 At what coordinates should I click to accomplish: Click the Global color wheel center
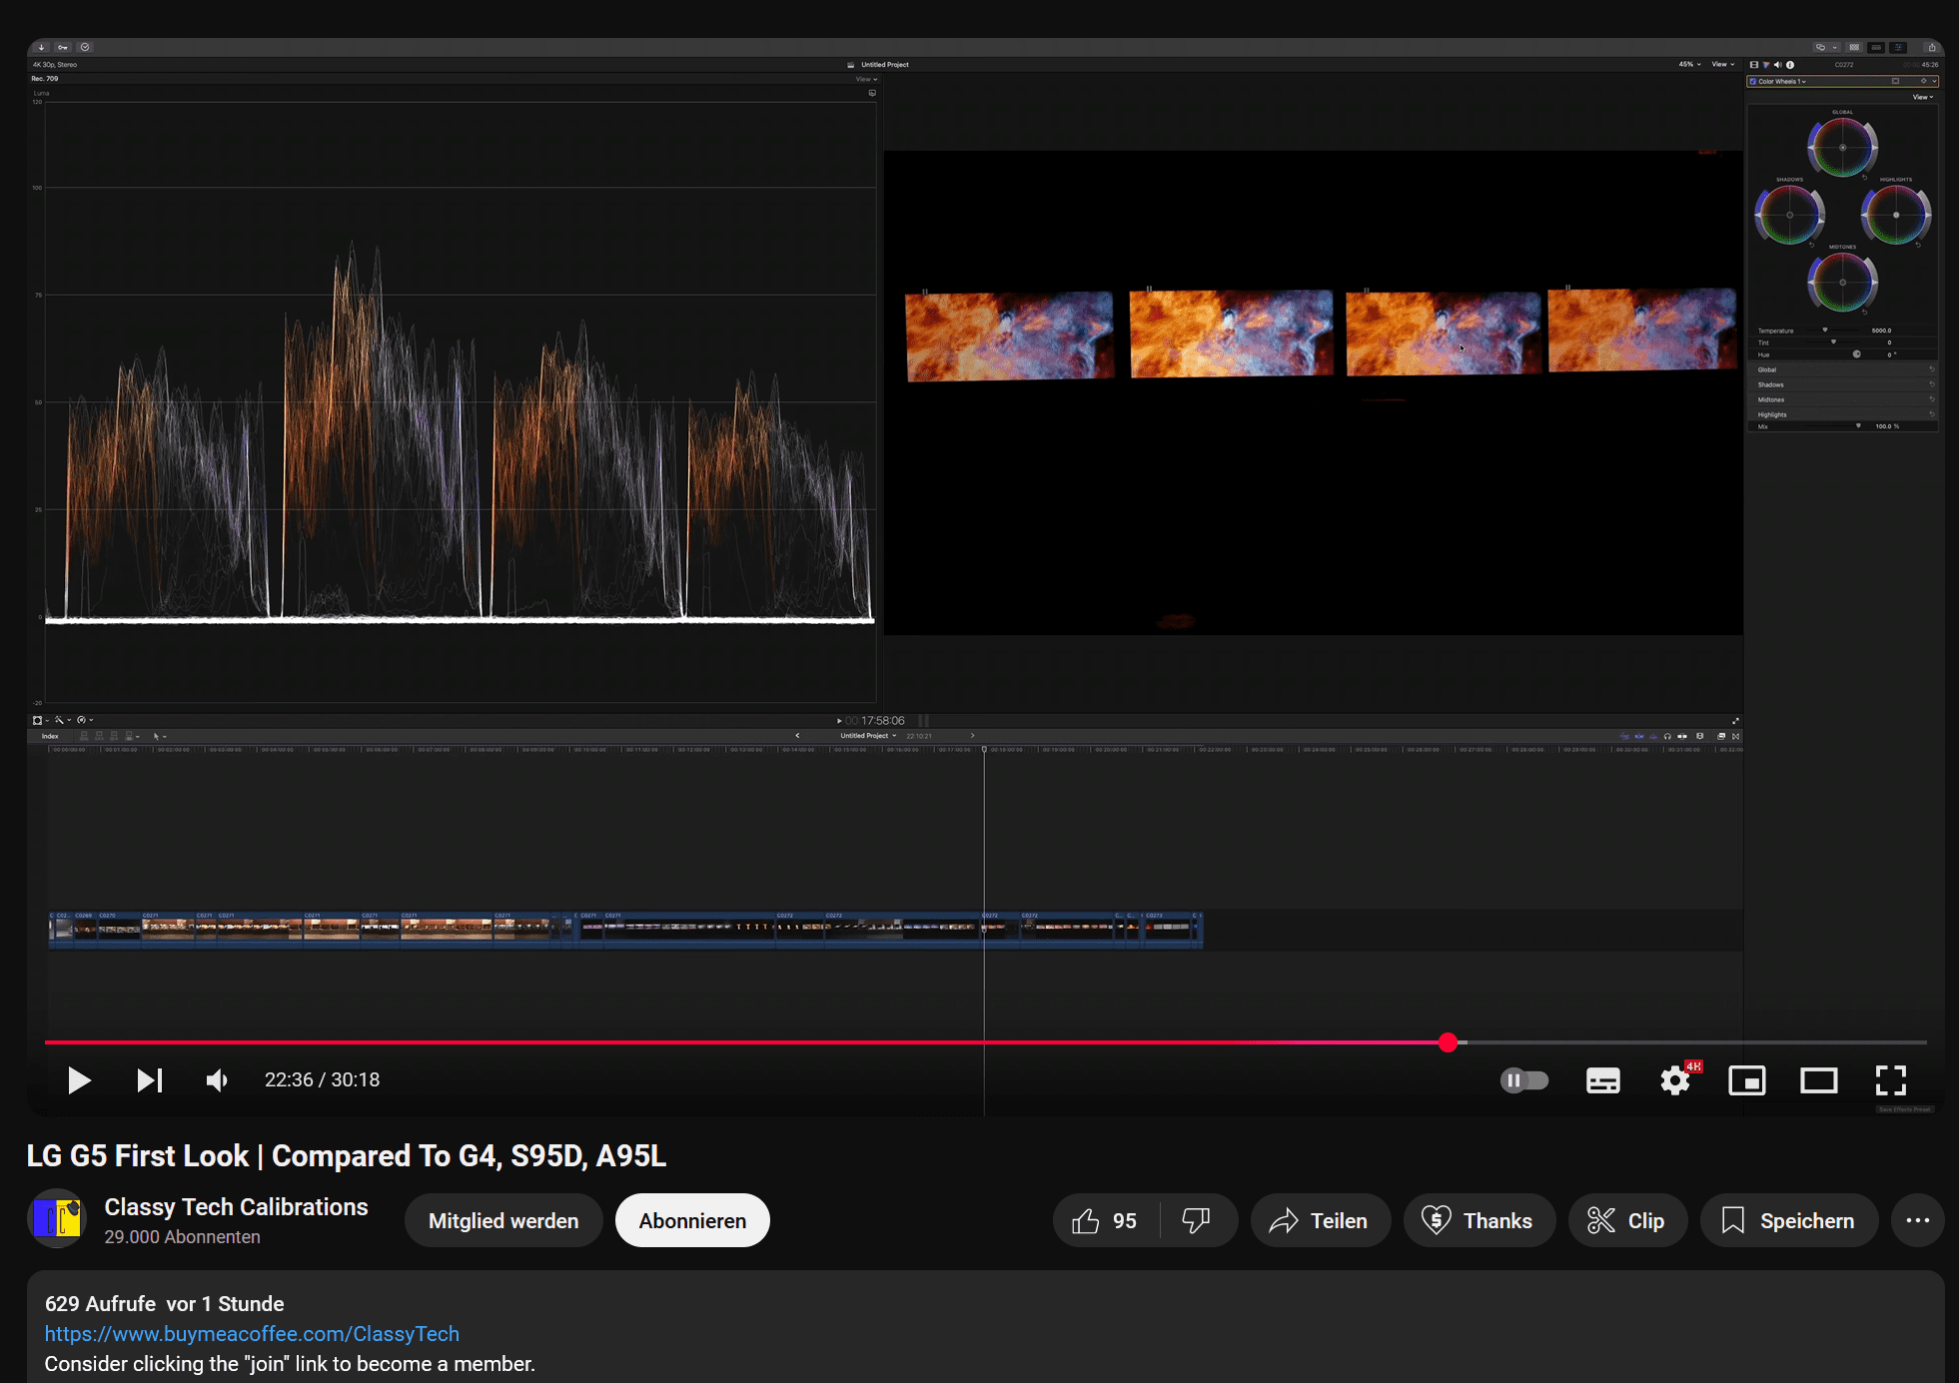1843,148
